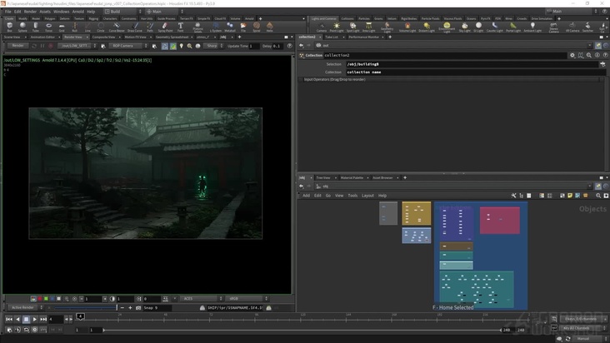Select the Curve Bezier shelf tool
The width and height of the screenshot is (610, 343).
pyautogui.click(x=117, y=27)
